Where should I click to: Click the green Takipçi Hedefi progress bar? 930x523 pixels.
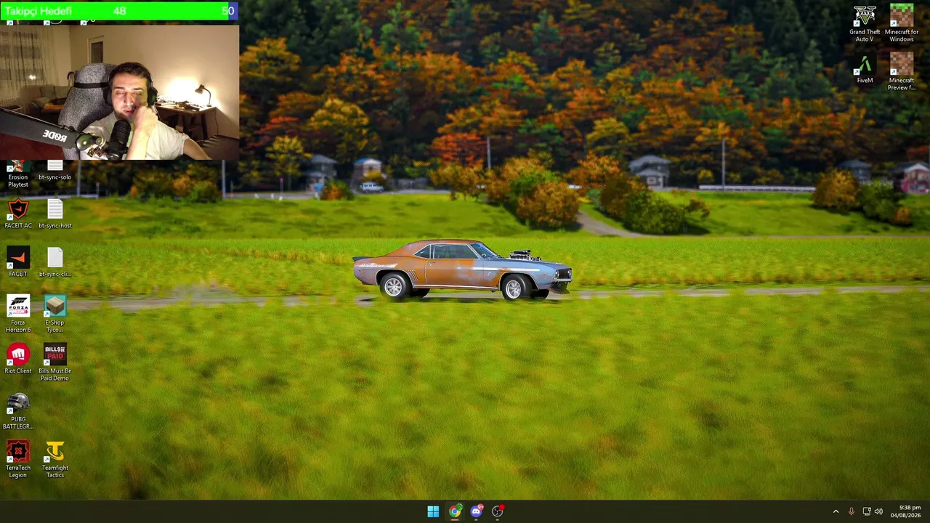pyautogui.click(x=119, y=11)
